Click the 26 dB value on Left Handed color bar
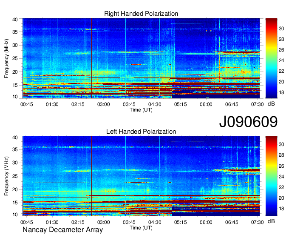Screen dimensions: 289x235 (x=281, y=166)
